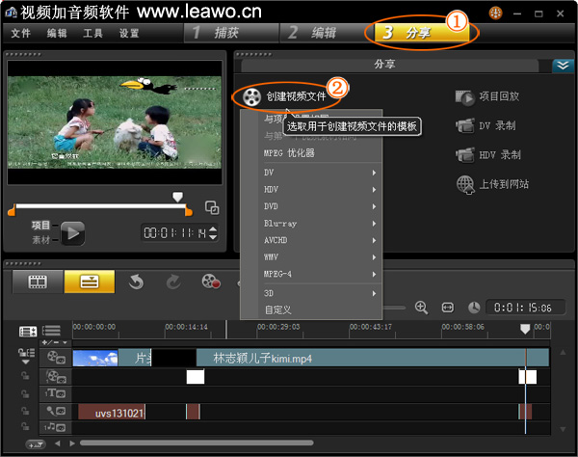Viewport: 578px width, 457px height.
Task: Toggle voice track visibility
Action: pyautogui.click(x=56, y=411)
